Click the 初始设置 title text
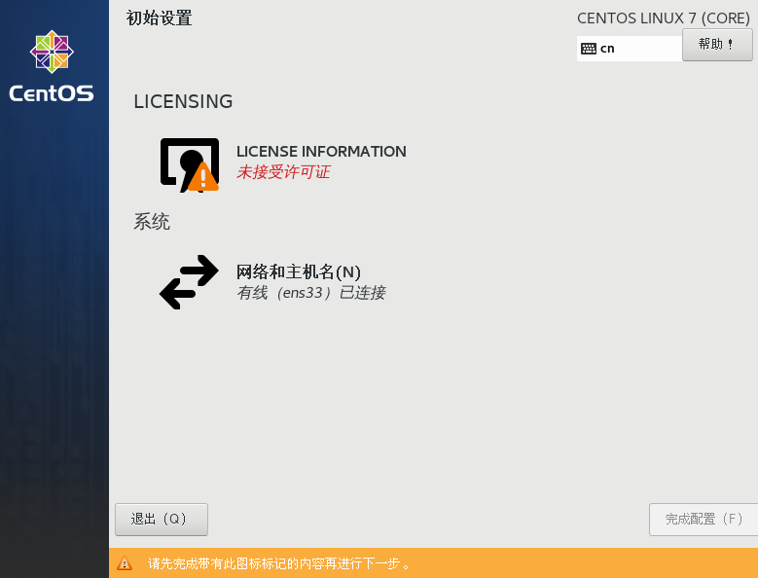This screenshot has width=758, height=578. point(159,18)
